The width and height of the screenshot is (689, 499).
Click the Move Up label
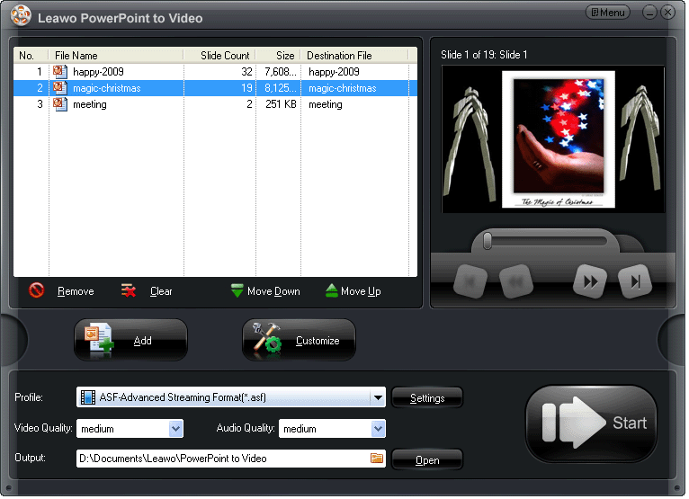(x=361, y=291)
